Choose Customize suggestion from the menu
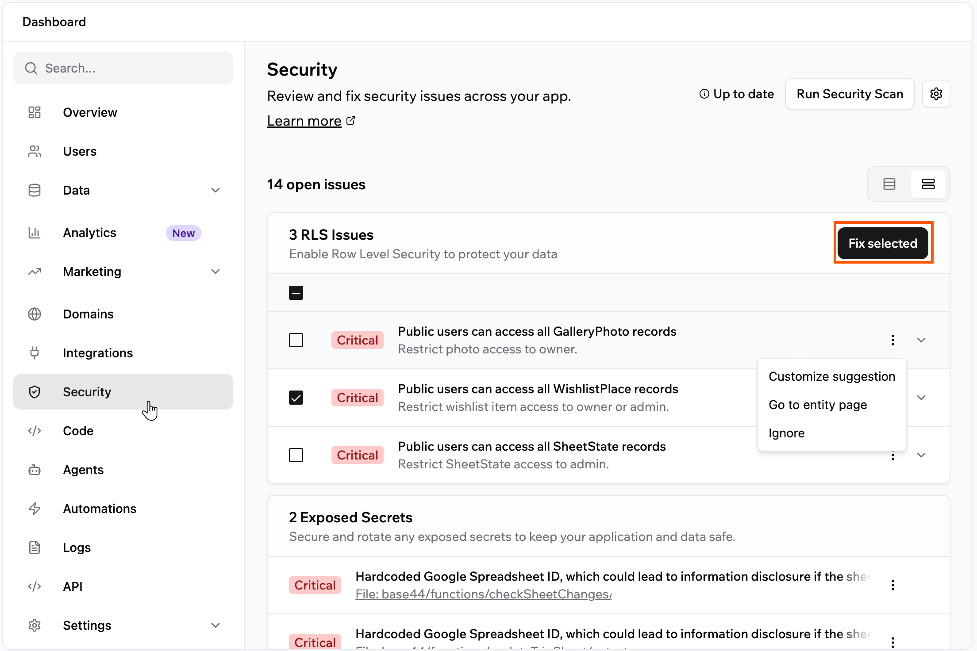The image size is (977, 651). pyautogui.click(x=832, y=376)
